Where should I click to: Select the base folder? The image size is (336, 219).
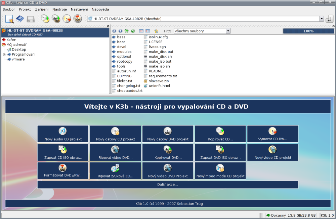coord(119,37)
